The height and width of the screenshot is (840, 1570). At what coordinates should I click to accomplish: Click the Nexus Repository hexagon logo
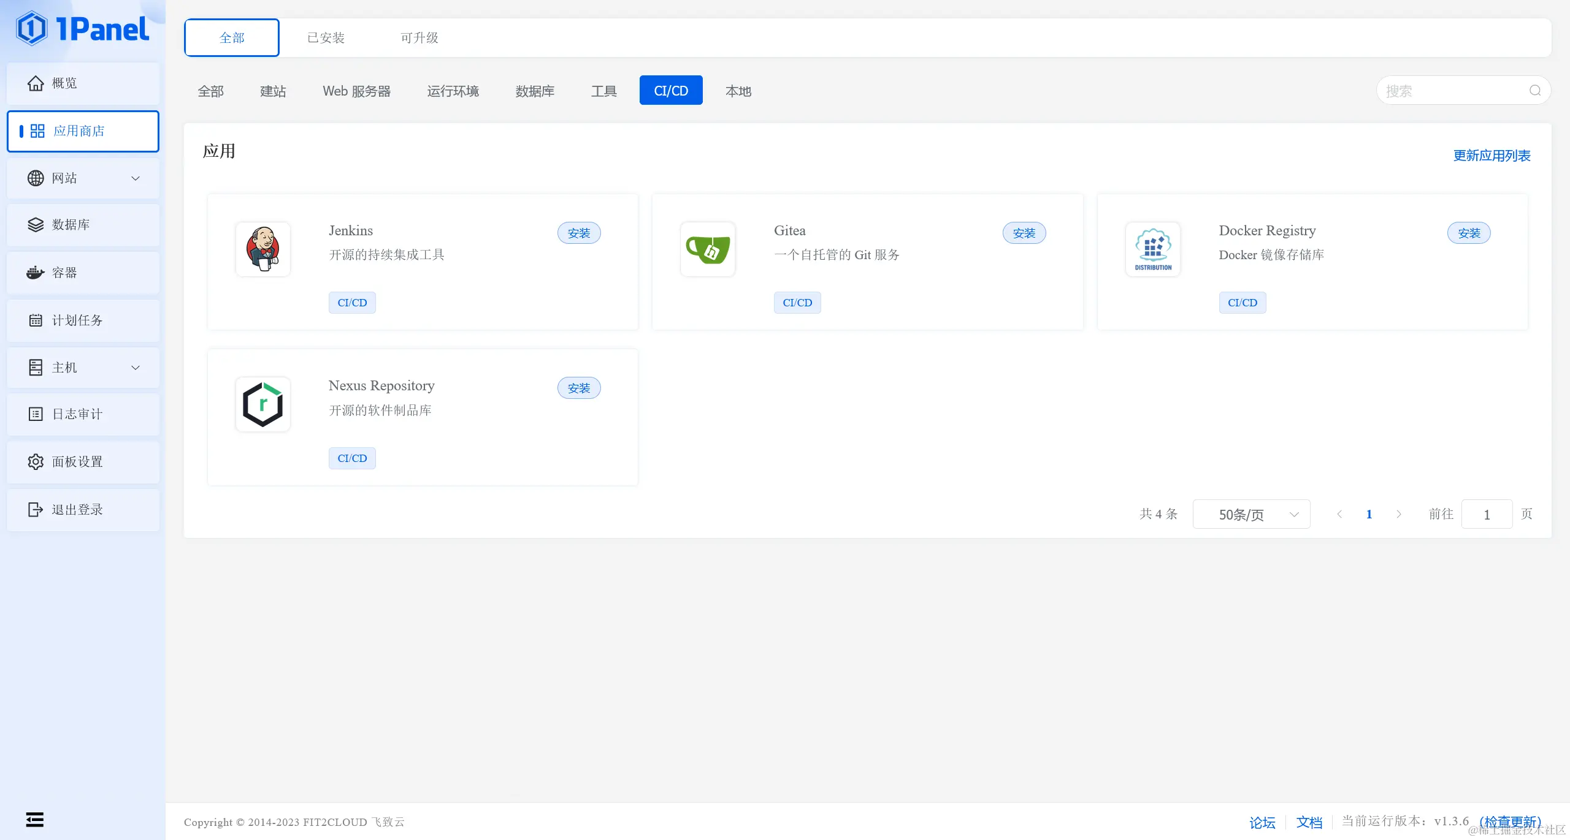262,404
